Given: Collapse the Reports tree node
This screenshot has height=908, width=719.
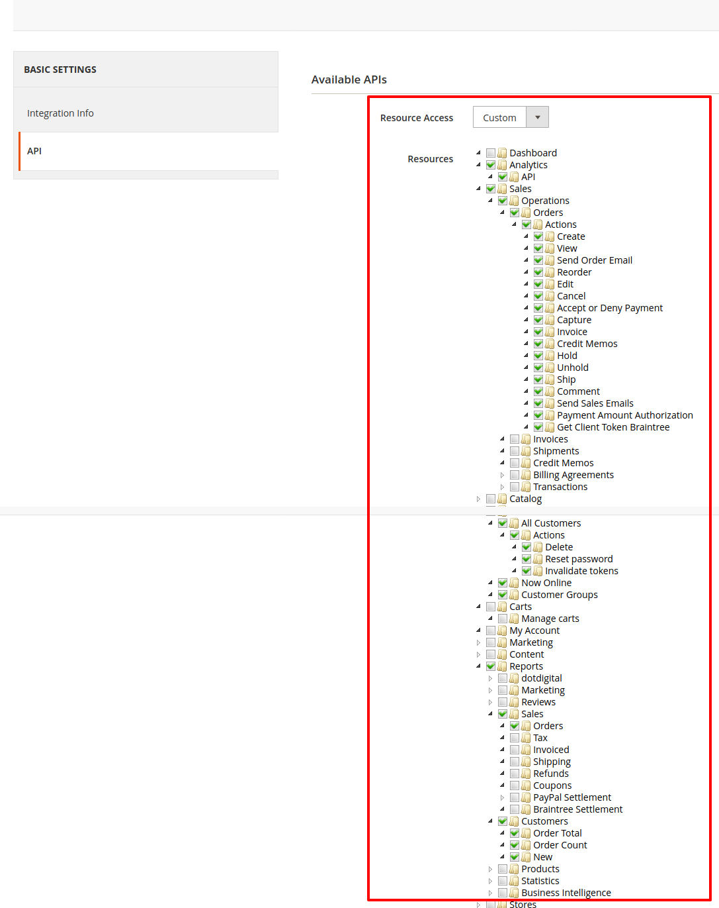Looking at the screenshot, I should pos(478,666).
